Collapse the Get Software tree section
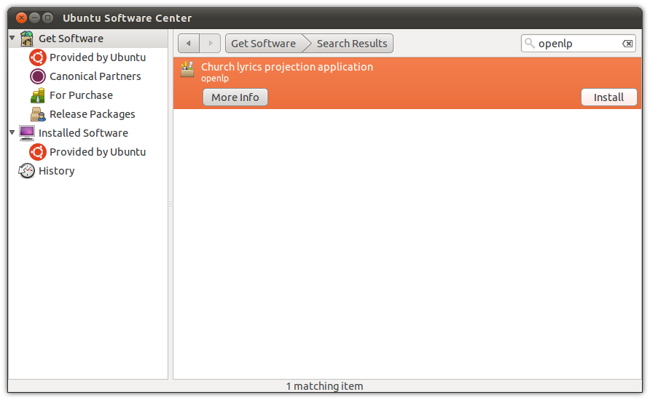The image size is (650, 400). click(12, 38)
